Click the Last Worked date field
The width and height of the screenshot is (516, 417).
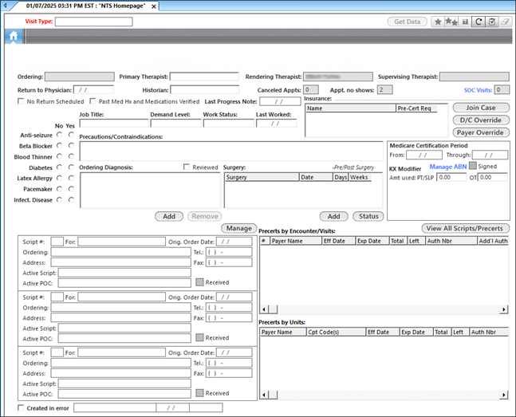[277, 123]
